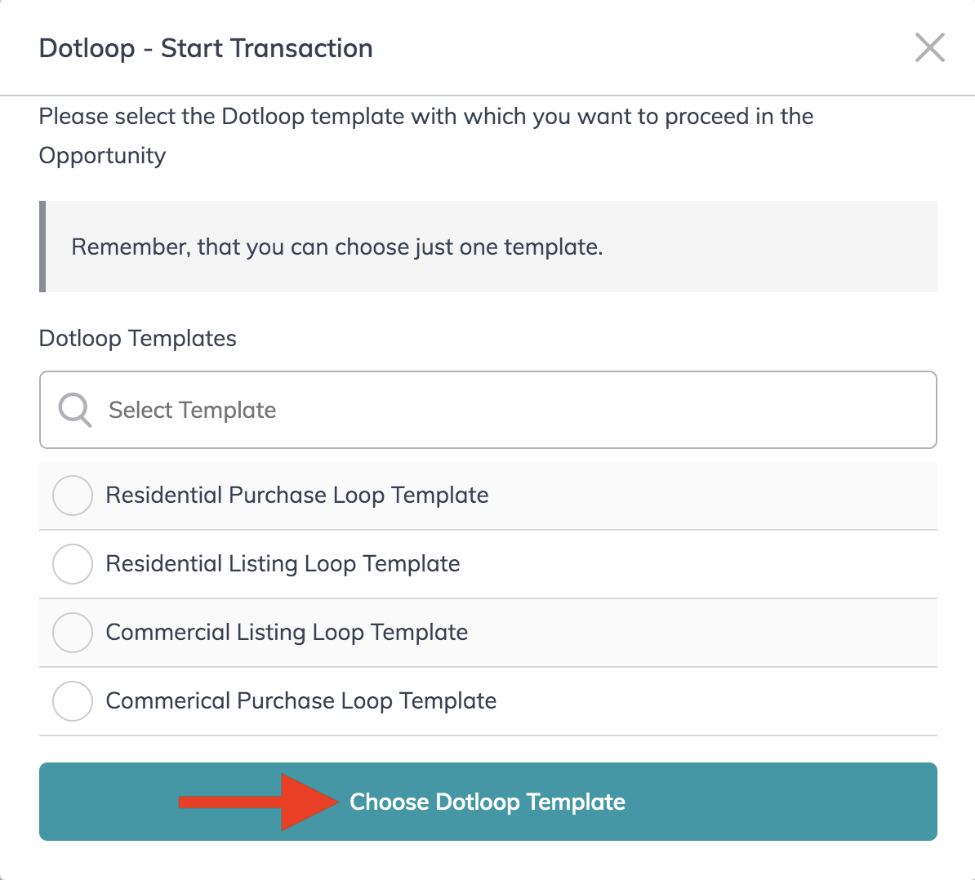This screenshot has width=975, height=880.
Task: Select the Residential Purchase Loop Template radio
Action: click(x=72, y=496)
